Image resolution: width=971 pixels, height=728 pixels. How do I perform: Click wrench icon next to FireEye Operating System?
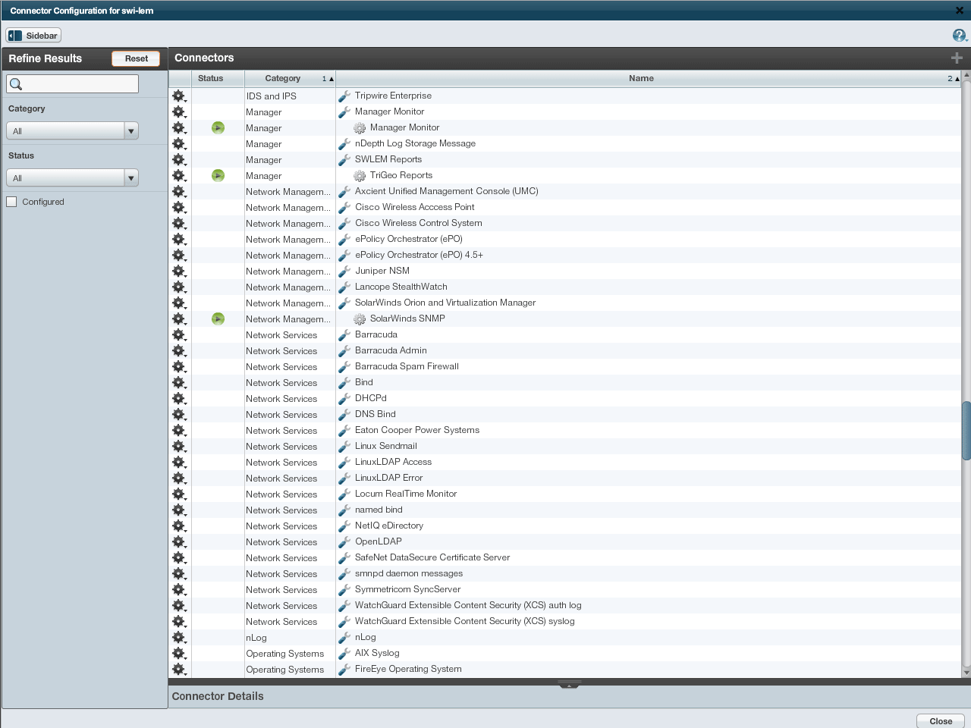[344, 670]
